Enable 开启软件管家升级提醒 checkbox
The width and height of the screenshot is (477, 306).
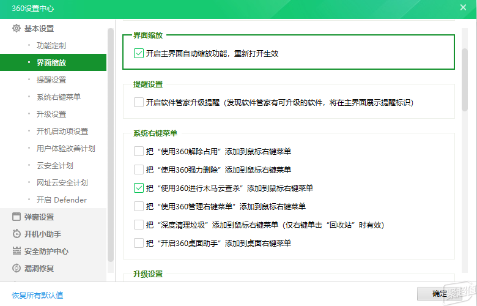139,102
